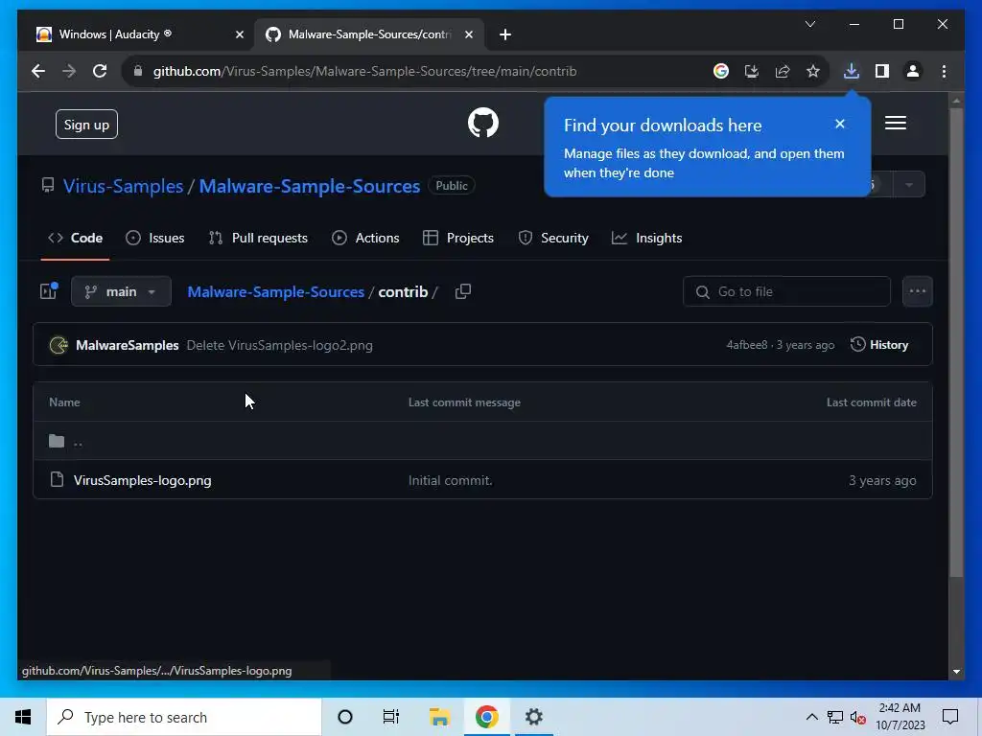Bookmark this page with the star icon
Image resolution: width=982 pixels, height=736 pixels.
click(813, 71)
